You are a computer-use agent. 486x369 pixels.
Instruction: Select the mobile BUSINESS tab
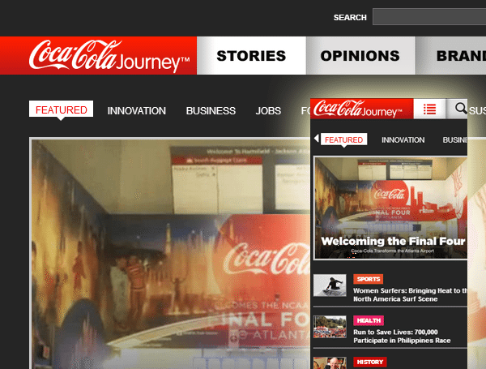[x=454, y=140]
